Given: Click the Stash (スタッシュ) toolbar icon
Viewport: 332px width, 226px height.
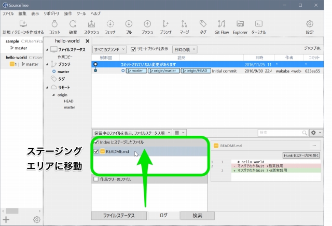Looking at the screenshot, I should [x=91, y=24].
